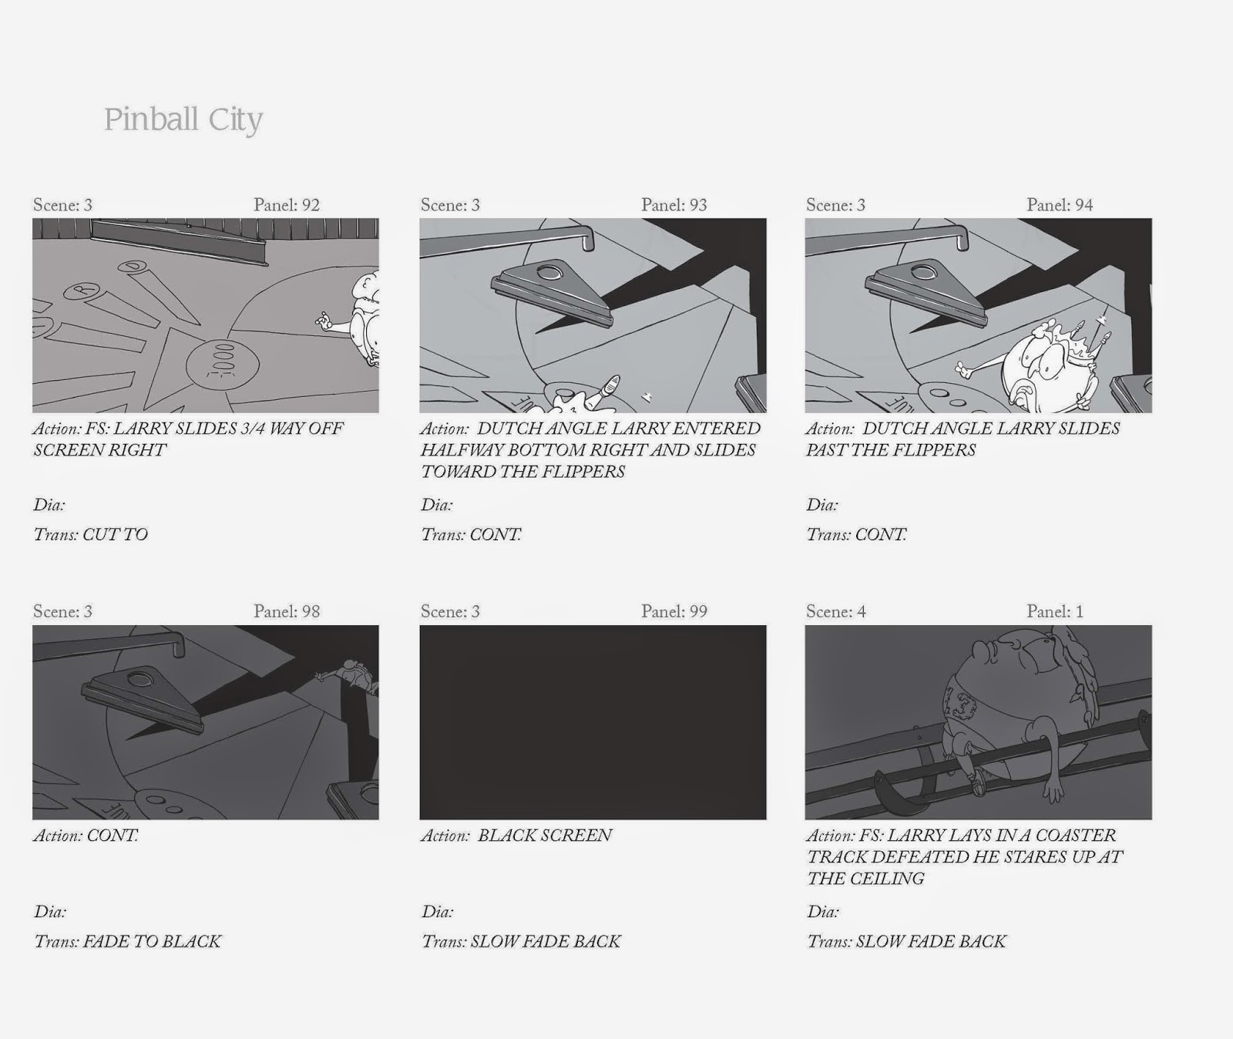Click the 'Panel: 99' label
This screenshot has height=1039, width=1233.
click(x=674, y=612)
